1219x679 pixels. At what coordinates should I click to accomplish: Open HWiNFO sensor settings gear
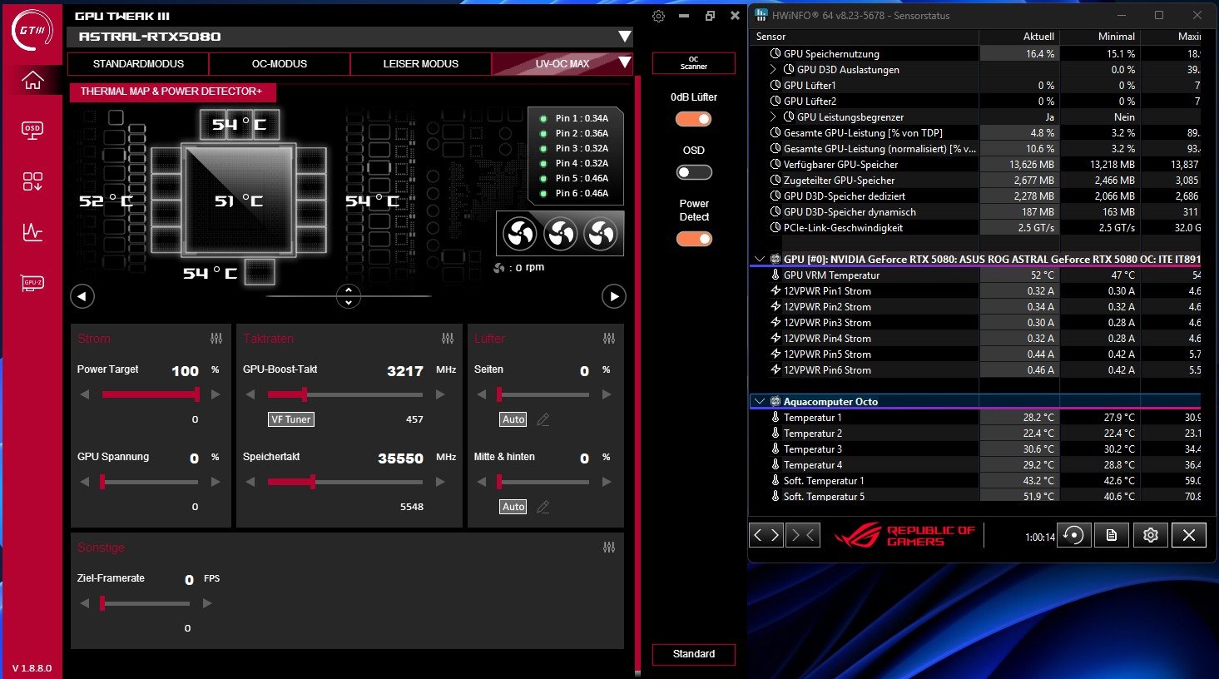(x=1151, y=535)
